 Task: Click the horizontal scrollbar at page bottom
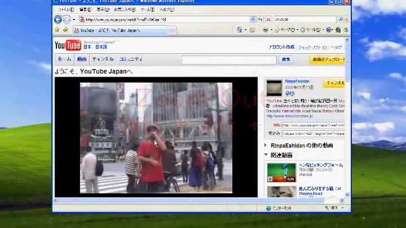[199, 200]
